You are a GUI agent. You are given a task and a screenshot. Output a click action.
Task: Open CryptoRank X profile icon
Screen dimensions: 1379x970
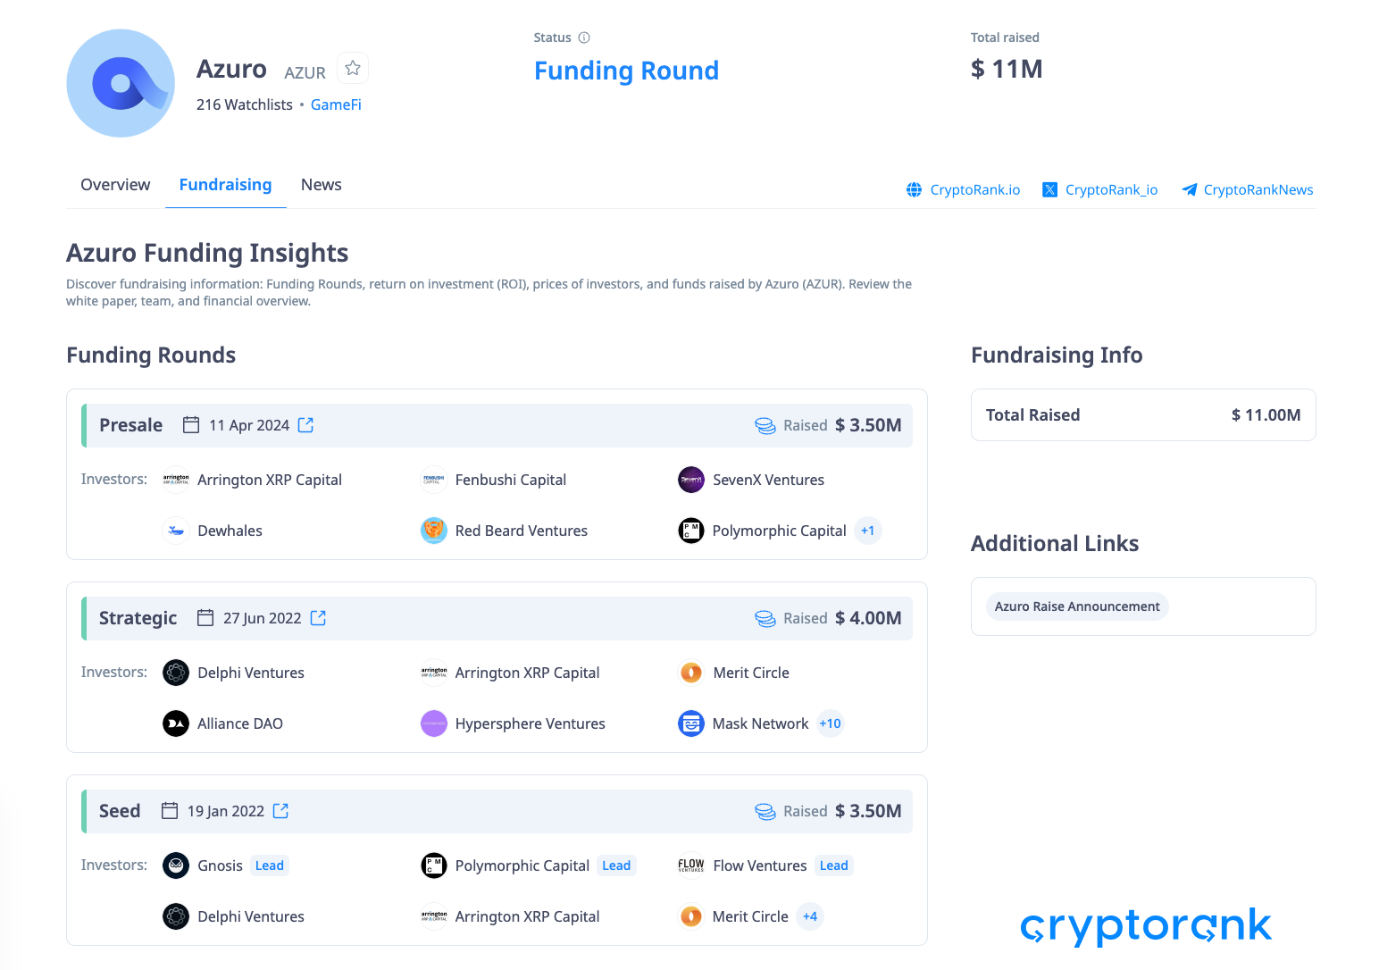coord(1050,189)
